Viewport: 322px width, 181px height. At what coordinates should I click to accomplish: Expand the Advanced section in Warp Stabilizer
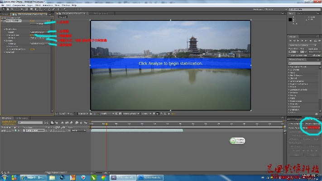coord(5,52)
